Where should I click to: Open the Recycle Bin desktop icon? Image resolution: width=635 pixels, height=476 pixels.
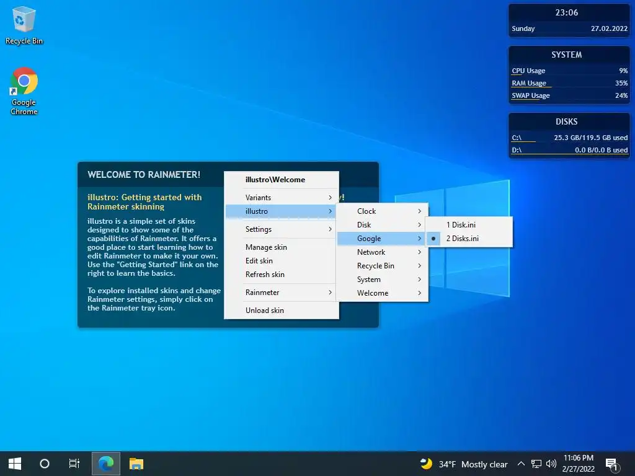pyautogui.click(x=24, y=25)
